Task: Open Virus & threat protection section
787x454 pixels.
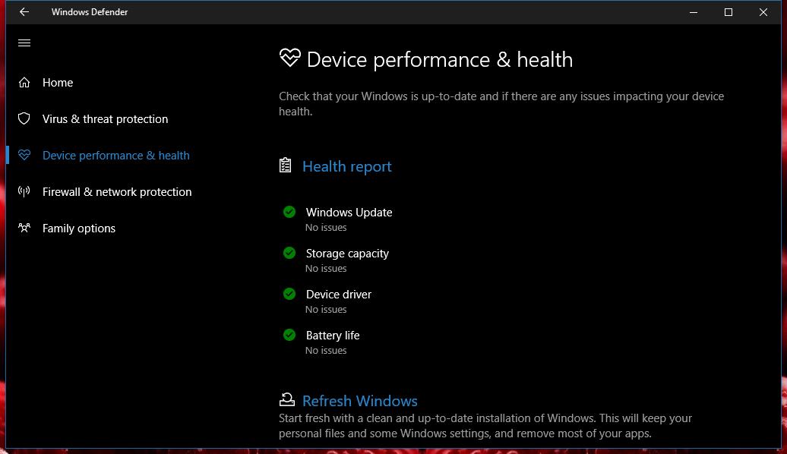Action: [105, 119]
